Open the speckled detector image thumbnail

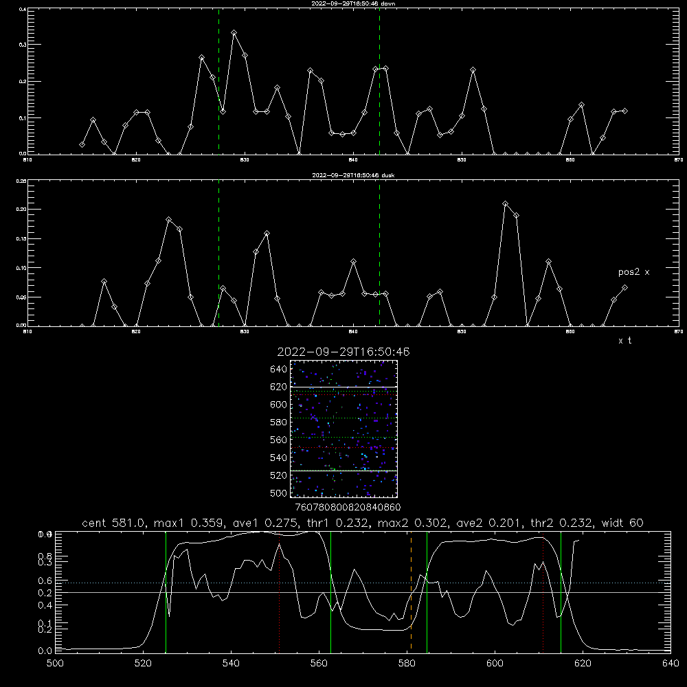click(343, 429)
